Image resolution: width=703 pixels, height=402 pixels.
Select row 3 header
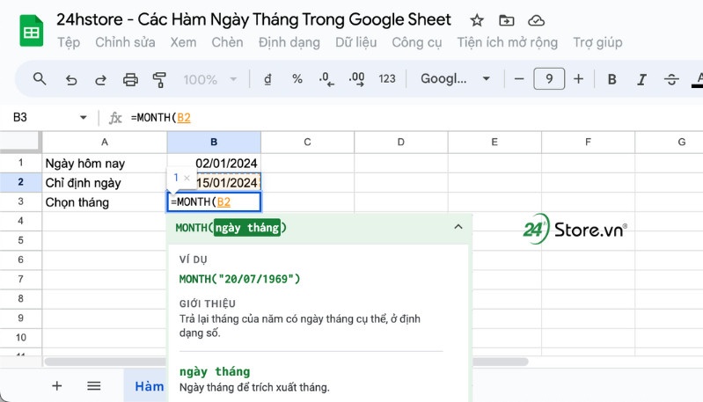(20, 201)
